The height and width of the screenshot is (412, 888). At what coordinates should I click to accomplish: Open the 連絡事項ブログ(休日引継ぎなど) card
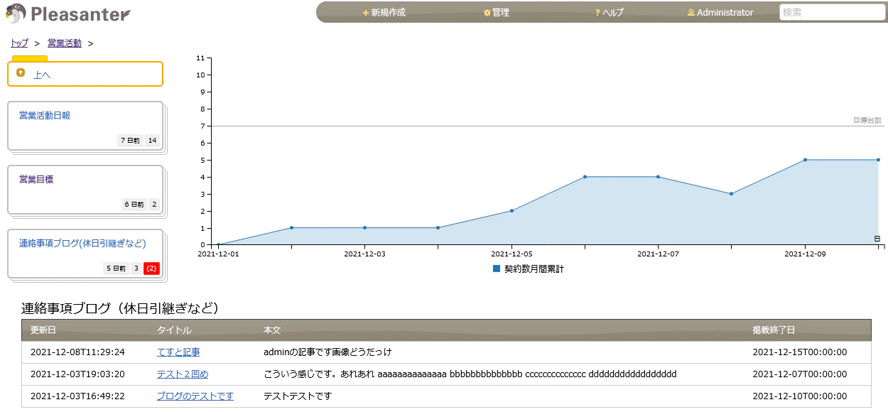(85, 254)
